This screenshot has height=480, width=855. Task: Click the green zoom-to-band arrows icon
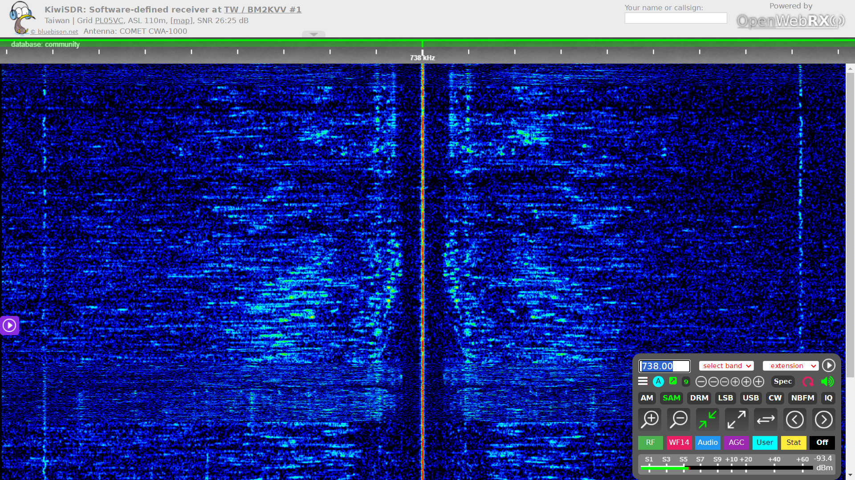(708, 419)
